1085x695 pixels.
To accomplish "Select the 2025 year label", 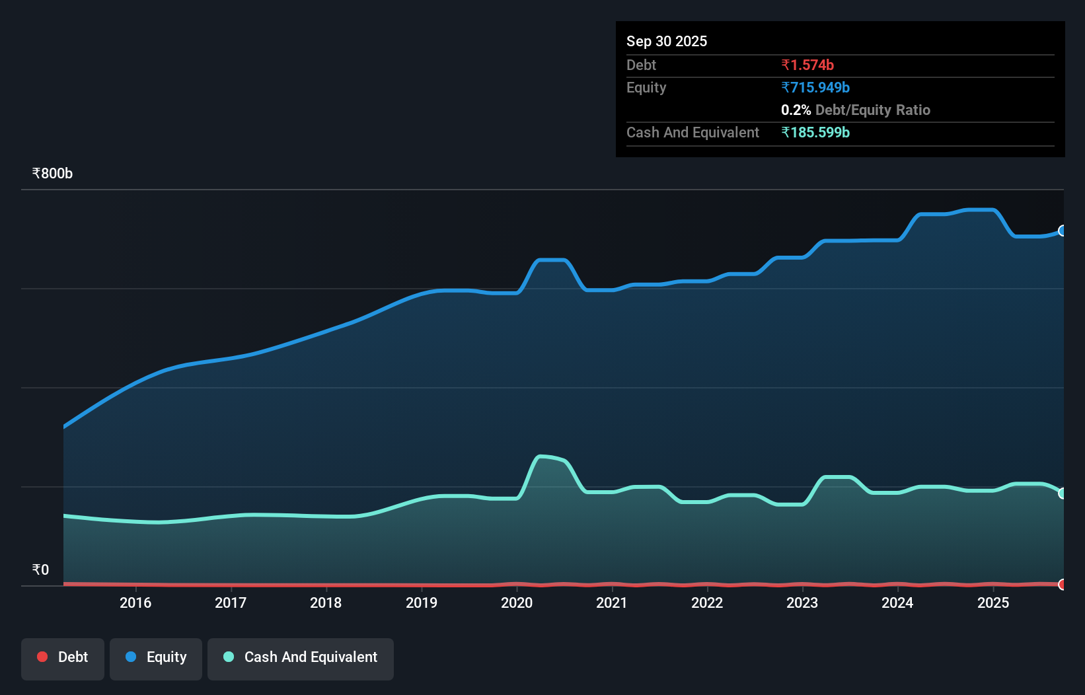I will point(994,603).
